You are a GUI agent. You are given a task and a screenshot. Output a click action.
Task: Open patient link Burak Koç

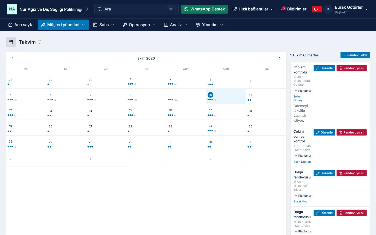click(x=301, y=201)
